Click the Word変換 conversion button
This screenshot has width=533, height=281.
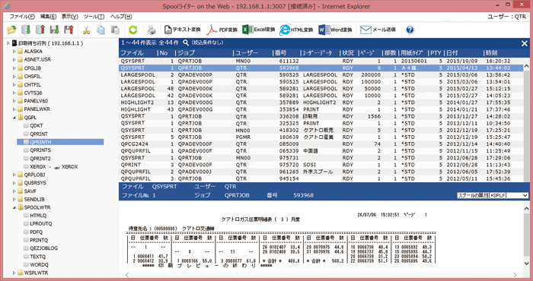tap(335, 30)
